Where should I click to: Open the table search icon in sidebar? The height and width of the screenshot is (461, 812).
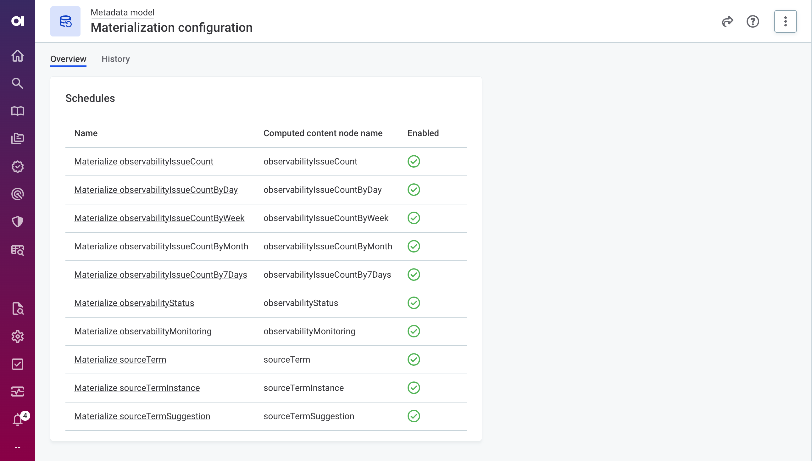17,250
